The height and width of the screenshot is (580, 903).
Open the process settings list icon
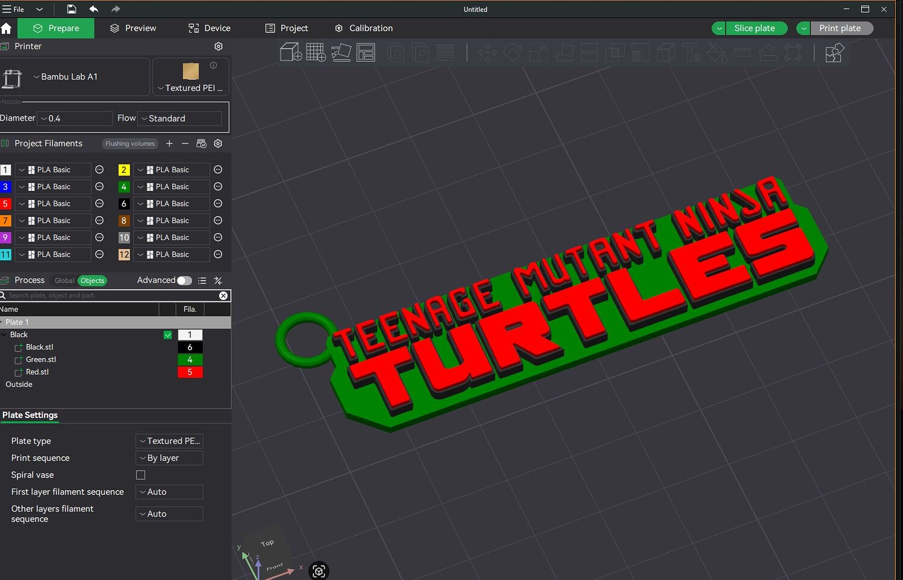[x=202, y=281]
